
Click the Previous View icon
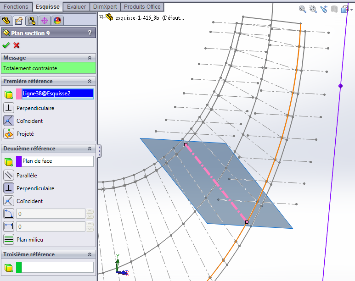[x=324, y=9]
